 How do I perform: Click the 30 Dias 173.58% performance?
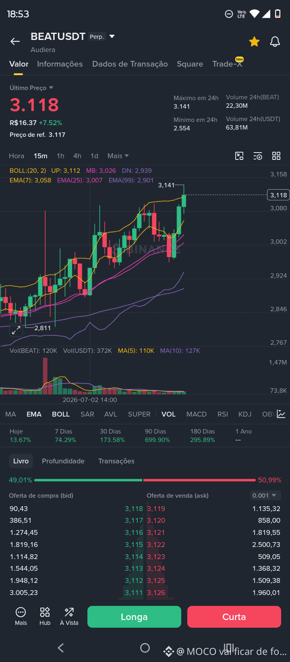(x=112, y=436)
